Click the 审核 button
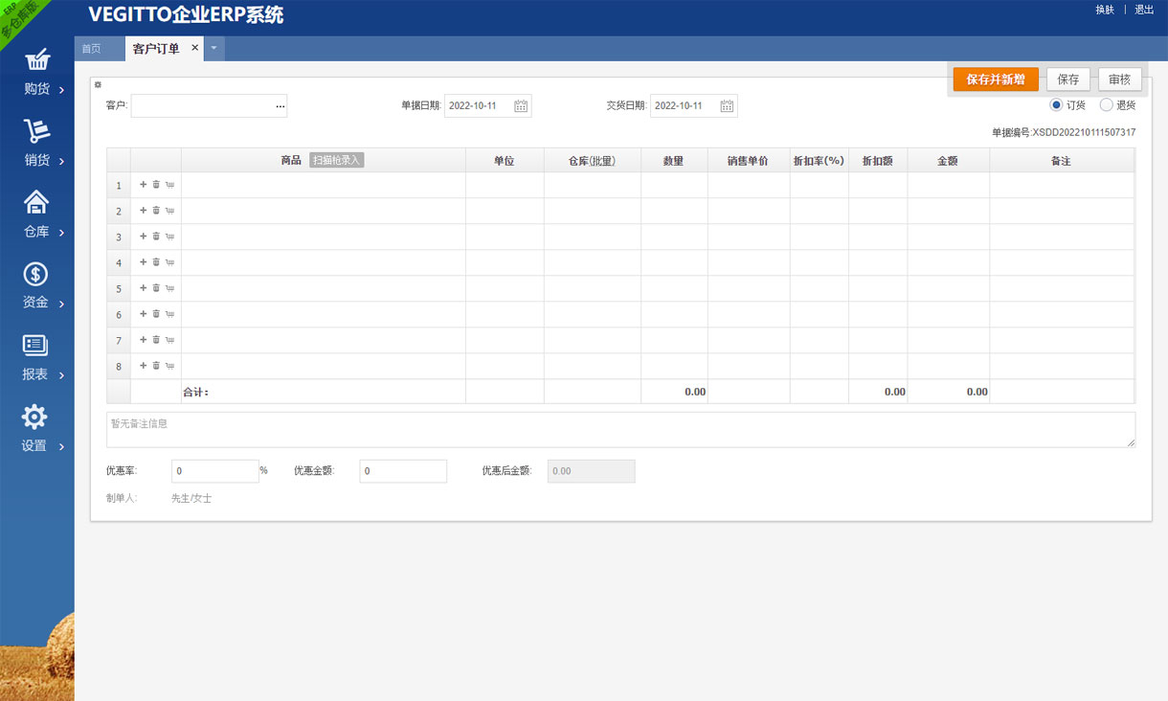Viewport: 1168px width, 701px height. [1119, 79]
